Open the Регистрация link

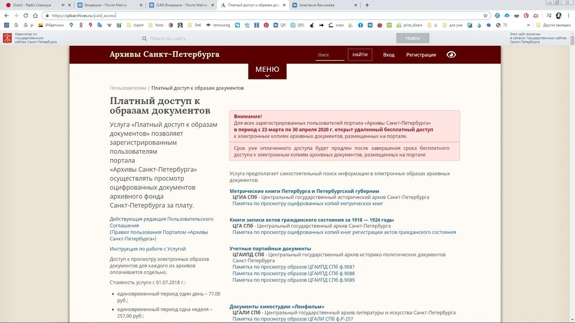click(x=421, y=55)
